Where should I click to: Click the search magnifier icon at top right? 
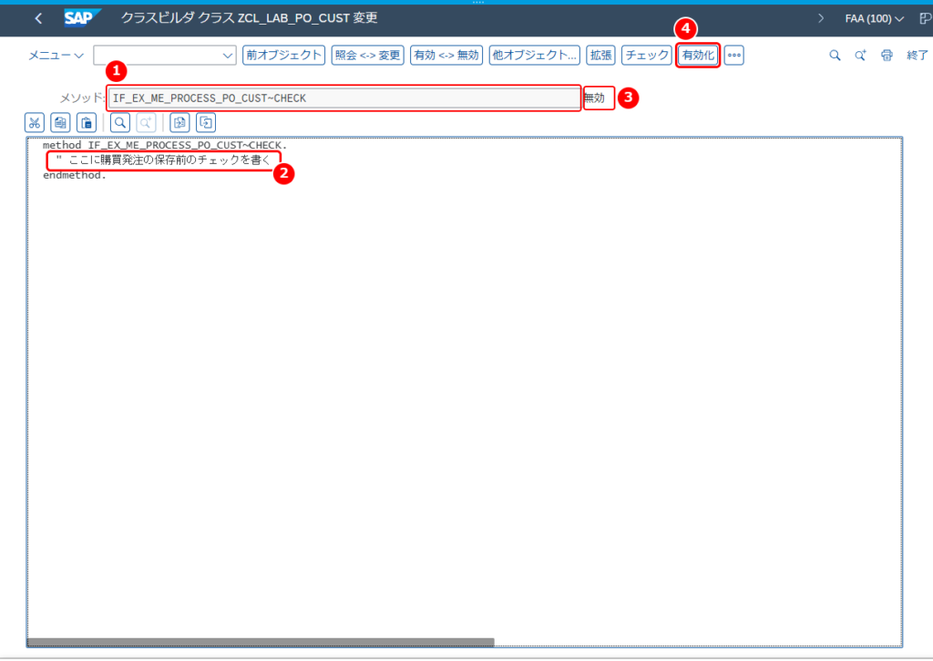(x=835, y=56)
